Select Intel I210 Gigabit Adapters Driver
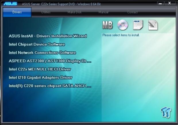The width and height of the screenshot is (178, 125). 40,78
